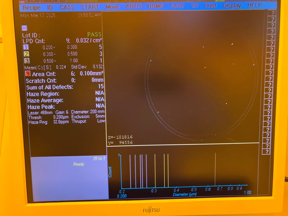Open the CASS menu
The image size is (288, 216).
(67, 6)
